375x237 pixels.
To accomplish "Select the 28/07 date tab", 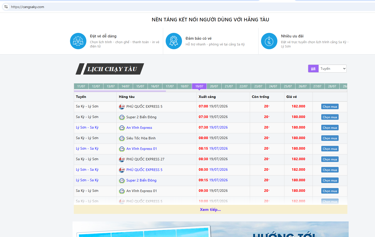I will coord(332,86).
